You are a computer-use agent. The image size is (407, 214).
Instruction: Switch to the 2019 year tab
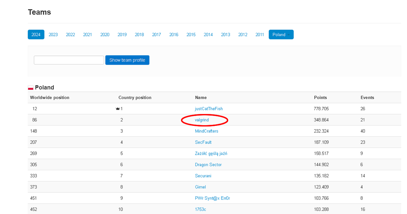[x=122, y=35]
